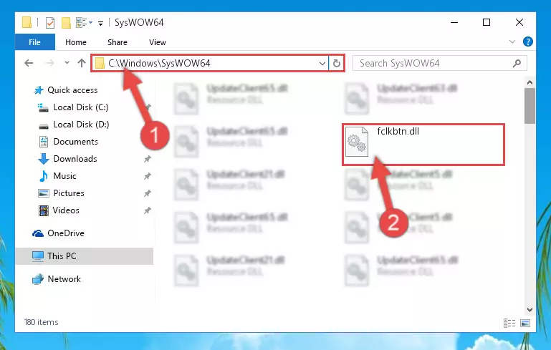
Task: Refresh the SysWOW64 folder view
Action: click(337, 64)
